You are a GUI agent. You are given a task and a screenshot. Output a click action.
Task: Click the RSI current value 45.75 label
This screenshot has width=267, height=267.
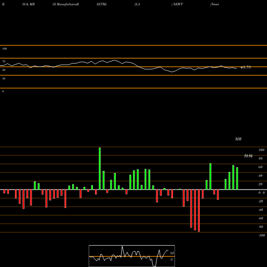[x=246, y=67]
